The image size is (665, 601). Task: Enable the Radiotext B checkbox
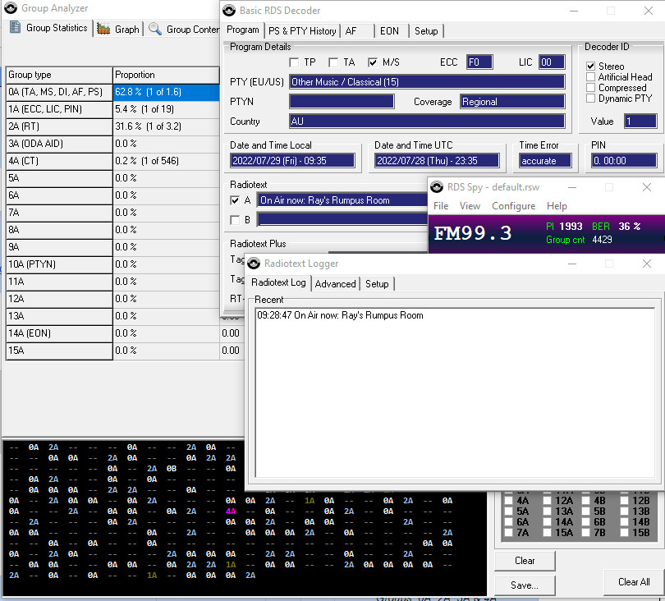pyautogui.click(x=236, y=220)
